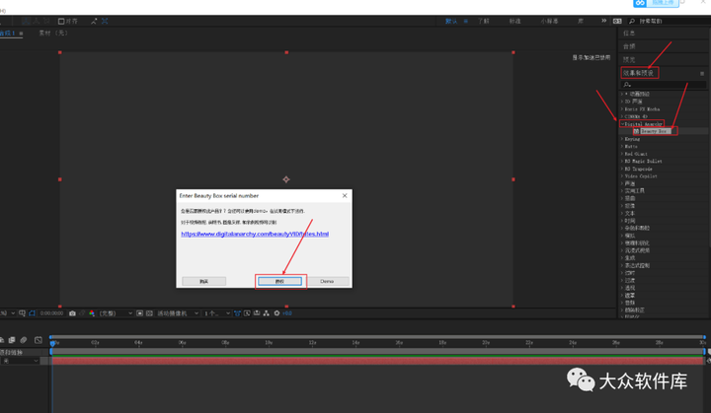Click the highlighted authorize button in the dialog
The image size is (711, 413).
(x=279, y=281)
